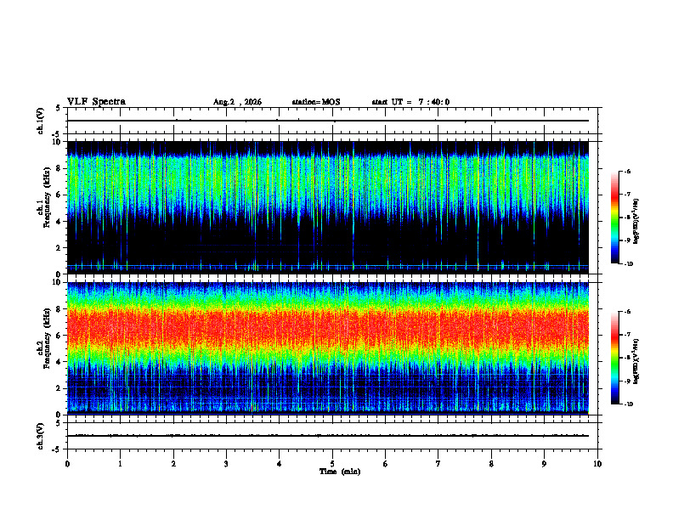Image resolution: width=673 pixels, height=520 pixels.
Task: Click the "8" kHz tick on ch.1 spectrogram
Action: coord(60,168)
